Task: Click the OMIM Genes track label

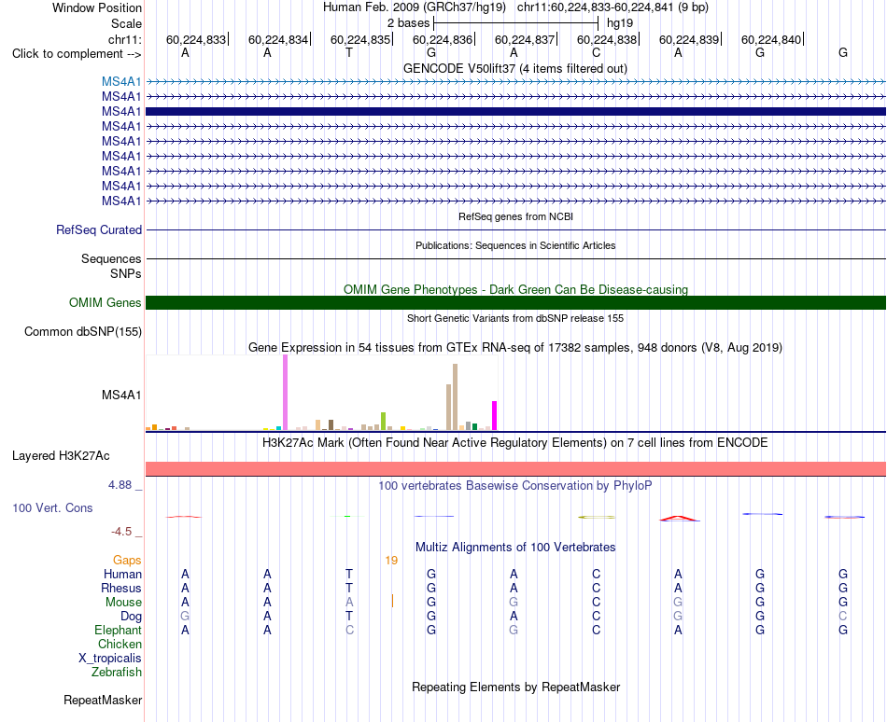Action: coord(105,303)
